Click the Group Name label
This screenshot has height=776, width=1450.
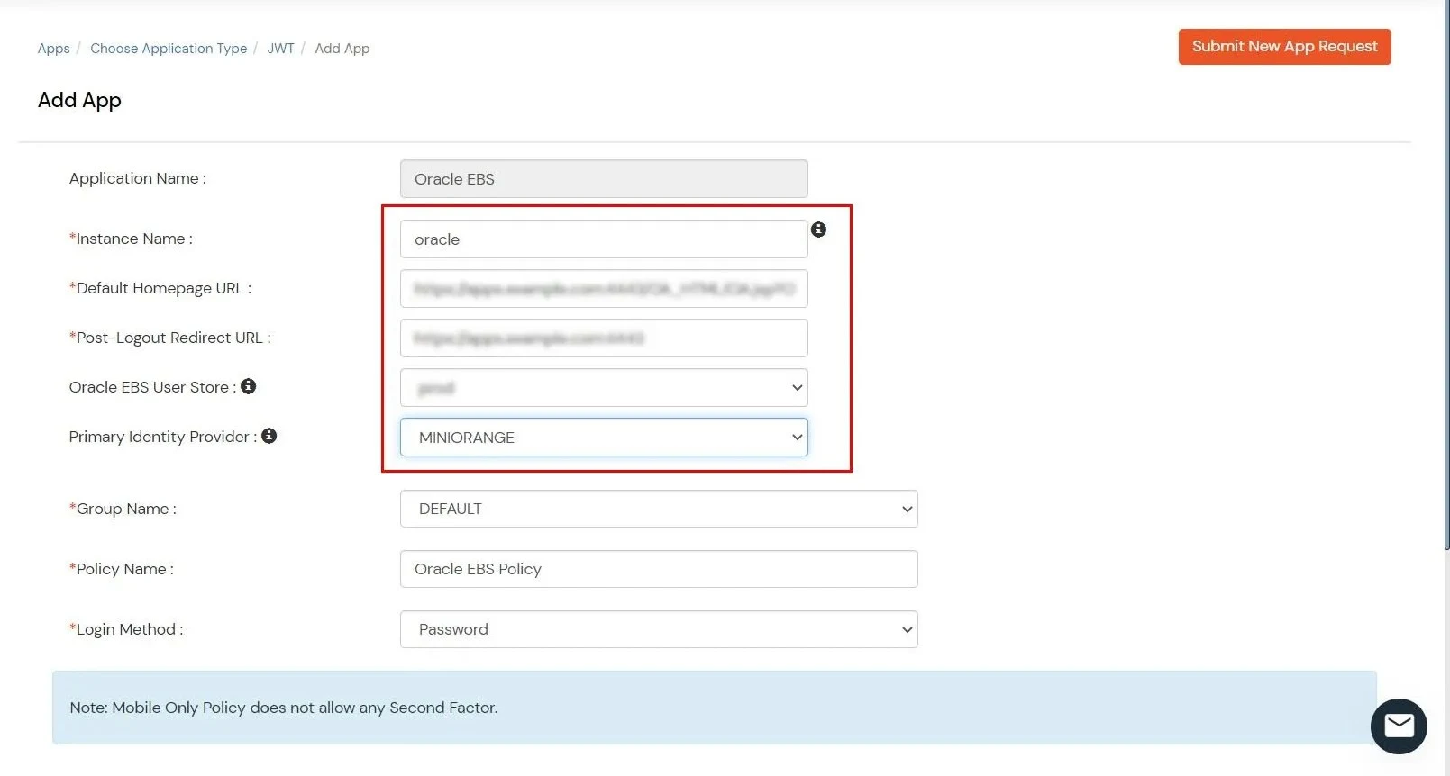(x=123, y=509)
